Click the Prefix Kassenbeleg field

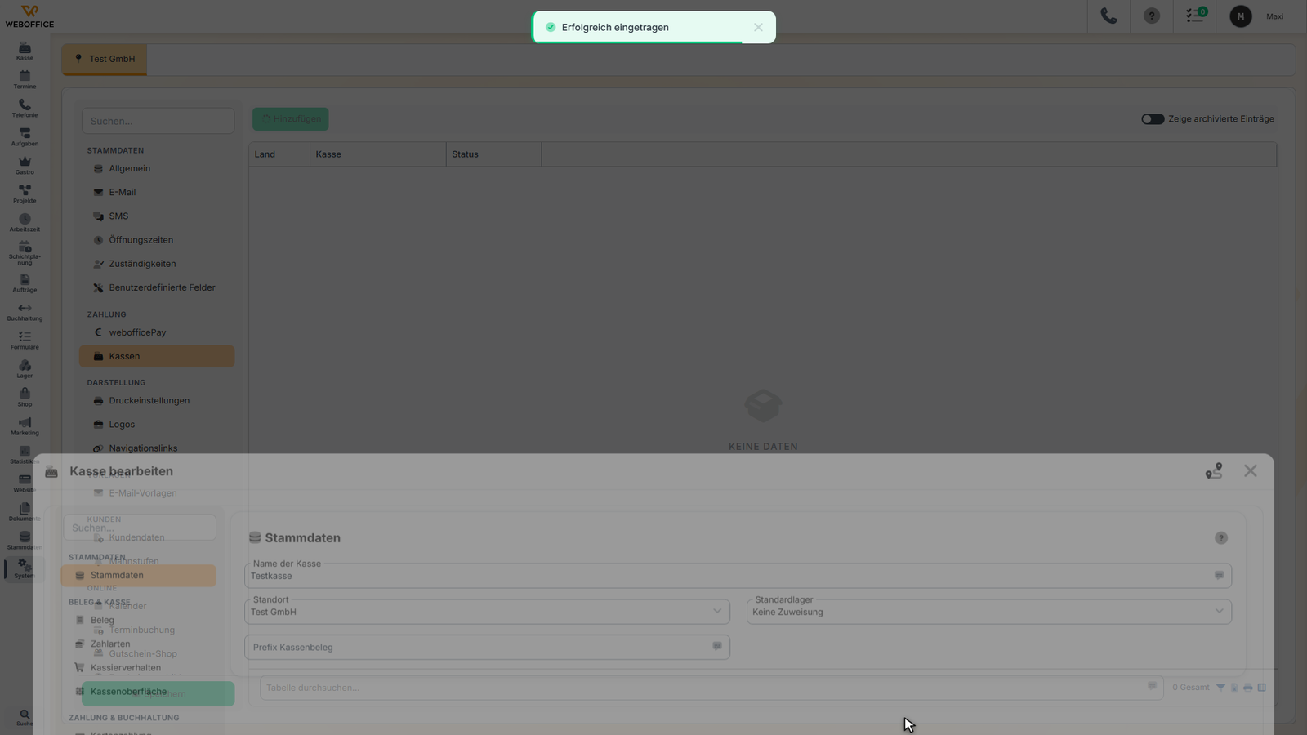pyautogui.click(x=487, y=647)
